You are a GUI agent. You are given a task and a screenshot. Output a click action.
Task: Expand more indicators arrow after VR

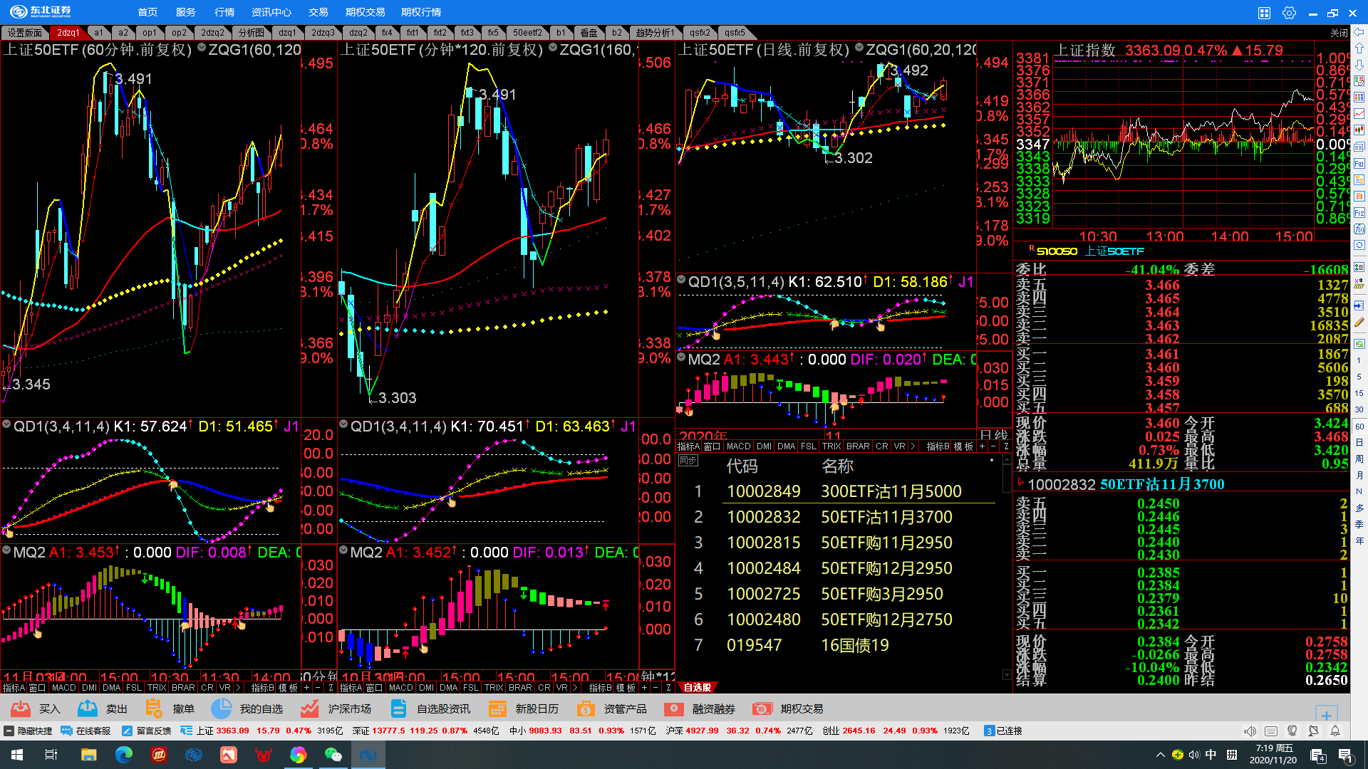click(x=913, y=446)
